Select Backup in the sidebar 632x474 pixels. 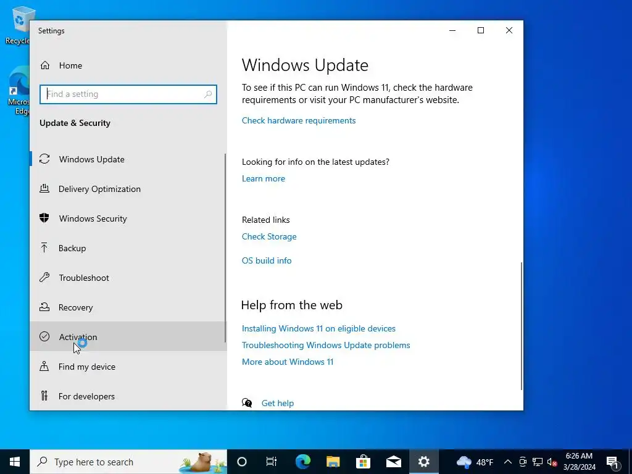(x=128, y=248)
